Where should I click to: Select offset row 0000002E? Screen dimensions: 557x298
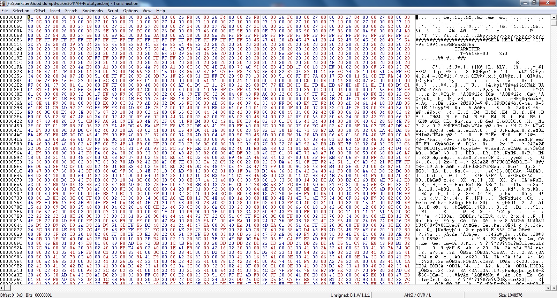[x=11, y=22]
